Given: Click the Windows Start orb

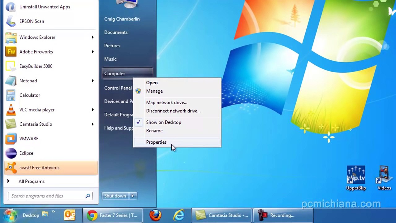Looking at the screenshot, I should pos(10,216).
